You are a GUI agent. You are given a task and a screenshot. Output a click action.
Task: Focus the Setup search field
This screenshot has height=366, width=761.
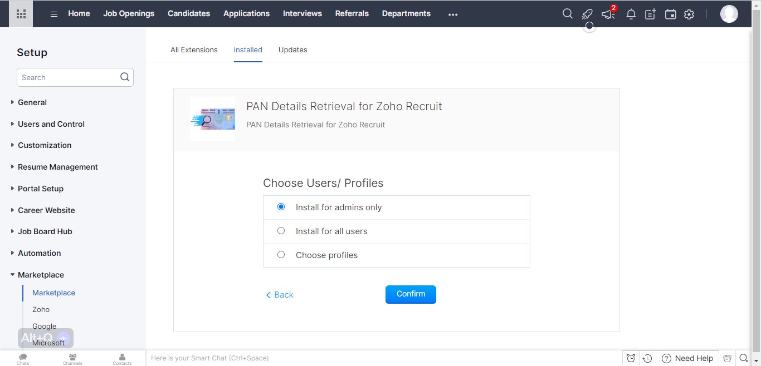point(75,77)
